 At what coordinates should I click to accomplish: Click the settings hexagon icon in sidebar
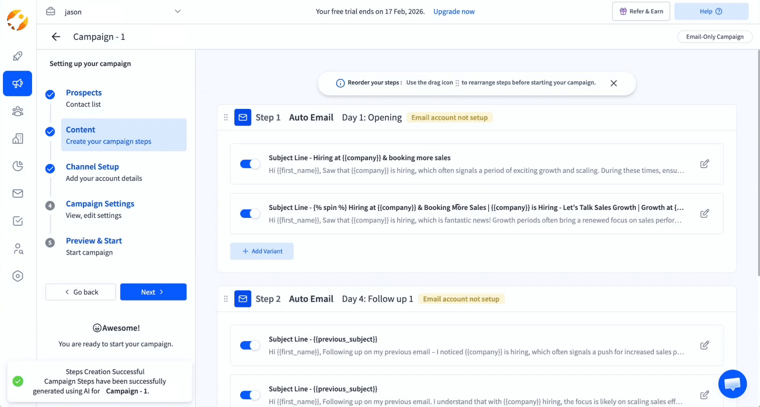(x=17, y=276)
